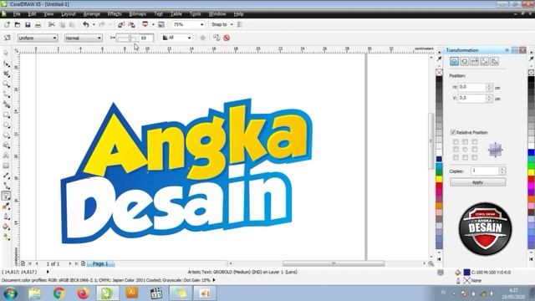Screen dimensions: 535x301
Task: Check the bottom-right anchor position box
Action: tap(475, 157)
